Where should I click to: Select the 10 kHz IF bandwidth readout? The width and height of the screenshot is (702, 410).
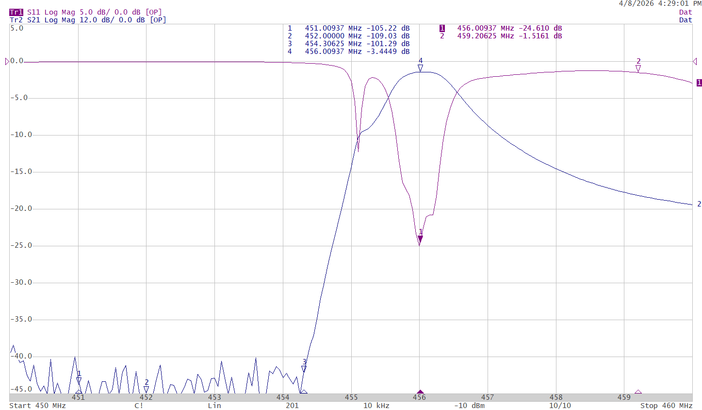point(376,406)
